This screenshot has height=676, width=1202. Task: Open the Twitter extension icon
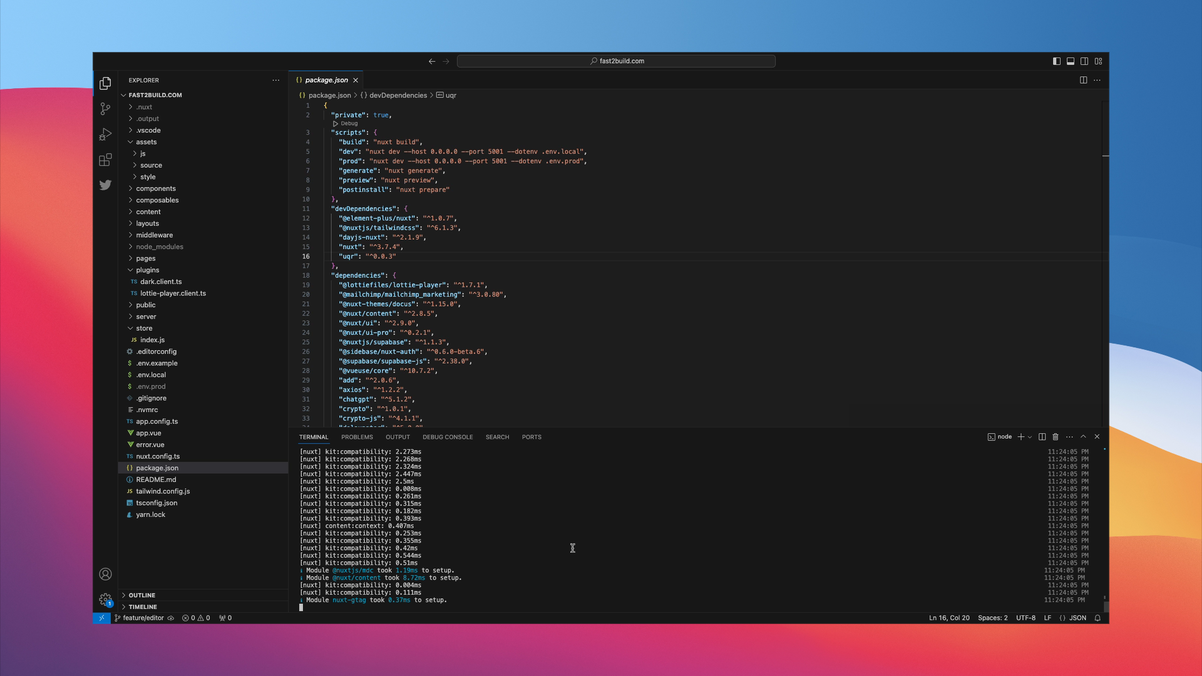click(x=105, y=185)
